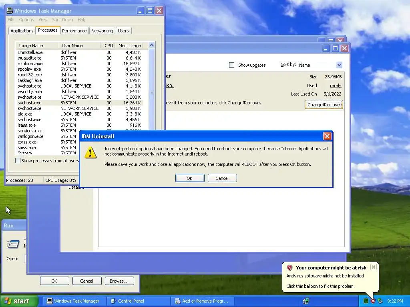
Task: Click OK in IDM Uninstall dialog
Action: click(190, 178)
